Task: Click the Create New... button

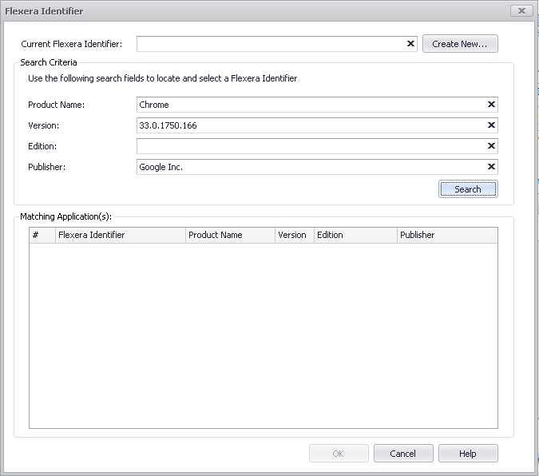Action: tap(460, 44)
